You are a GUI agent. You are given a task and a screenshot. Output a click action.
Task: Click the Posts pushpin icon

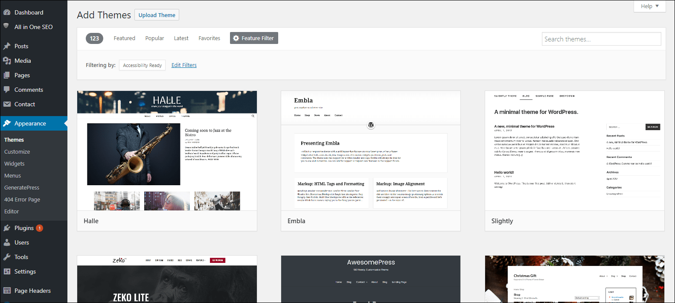coord(7,46)
